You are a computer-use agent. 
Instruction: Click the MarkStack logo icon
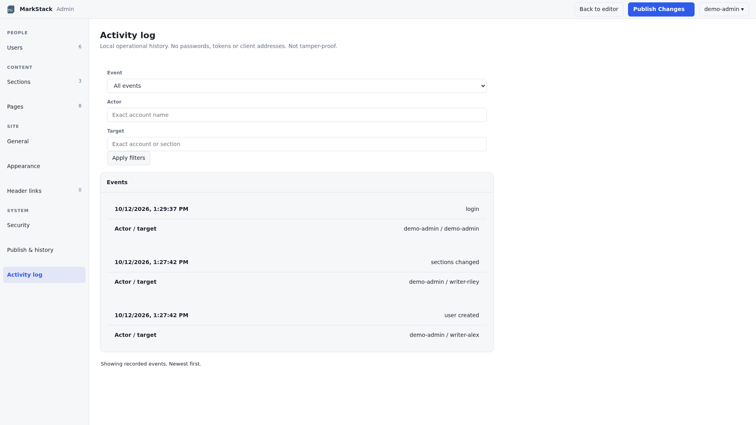11,9
